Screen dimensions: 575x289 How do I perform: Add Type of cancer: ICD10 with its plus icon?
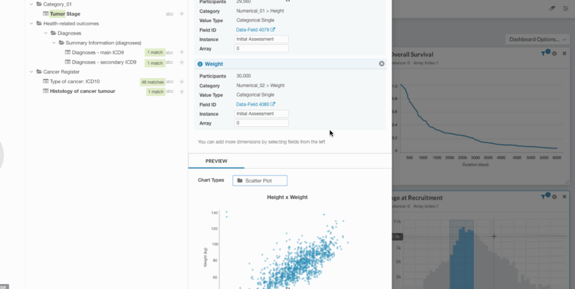182,82
